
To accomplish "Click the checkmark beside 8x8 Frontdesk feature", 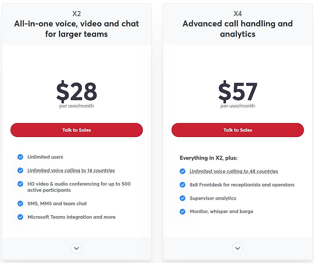I will 183,185.
